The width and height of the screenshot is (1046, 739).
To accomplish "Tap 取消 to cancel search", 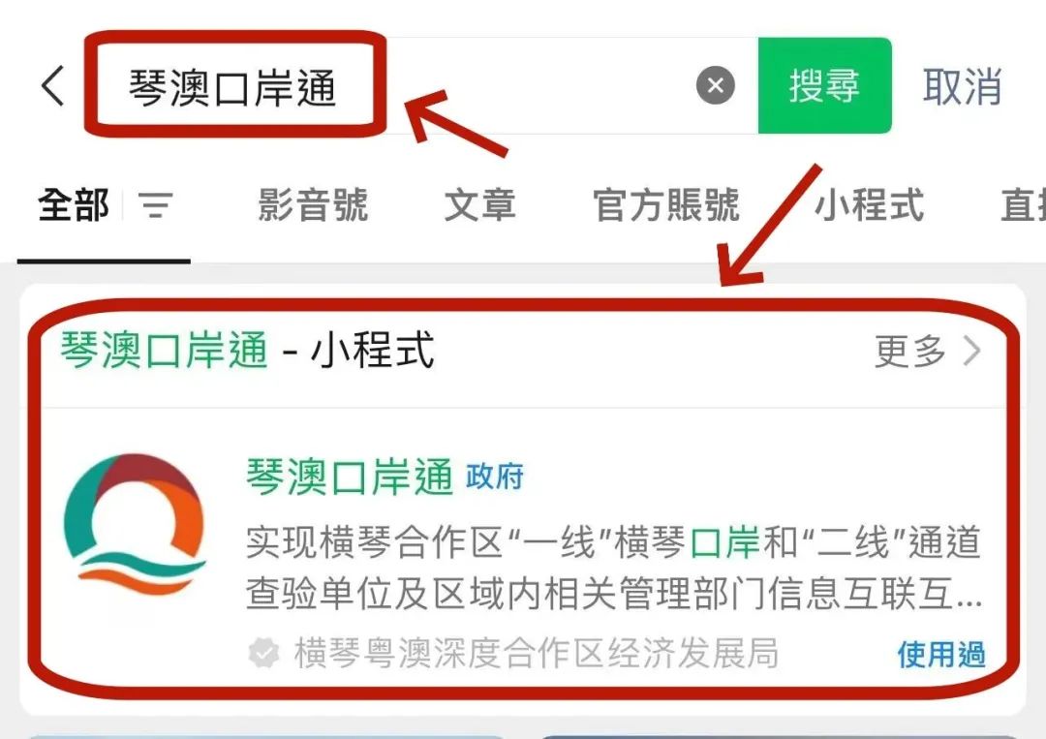I will [962, 86].
